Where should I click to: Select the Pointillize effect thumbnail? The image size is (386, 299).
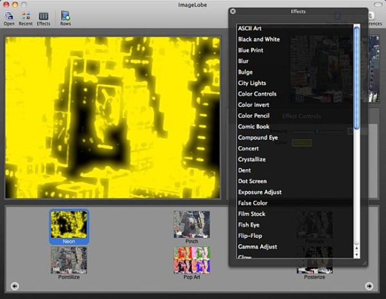69,263
